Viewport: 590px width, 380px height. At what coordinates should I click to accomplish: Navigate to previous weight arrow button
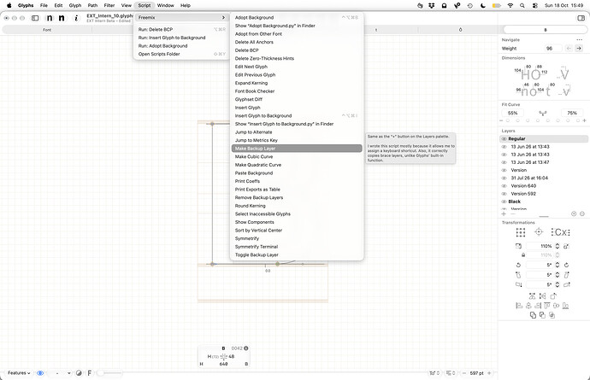pyautogui.click(x=569, y=48)
